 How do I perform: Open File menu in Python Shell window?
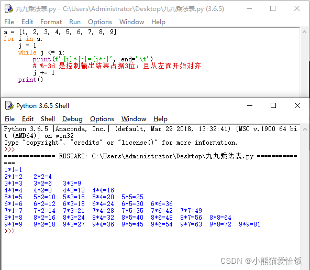coord(9,119)
